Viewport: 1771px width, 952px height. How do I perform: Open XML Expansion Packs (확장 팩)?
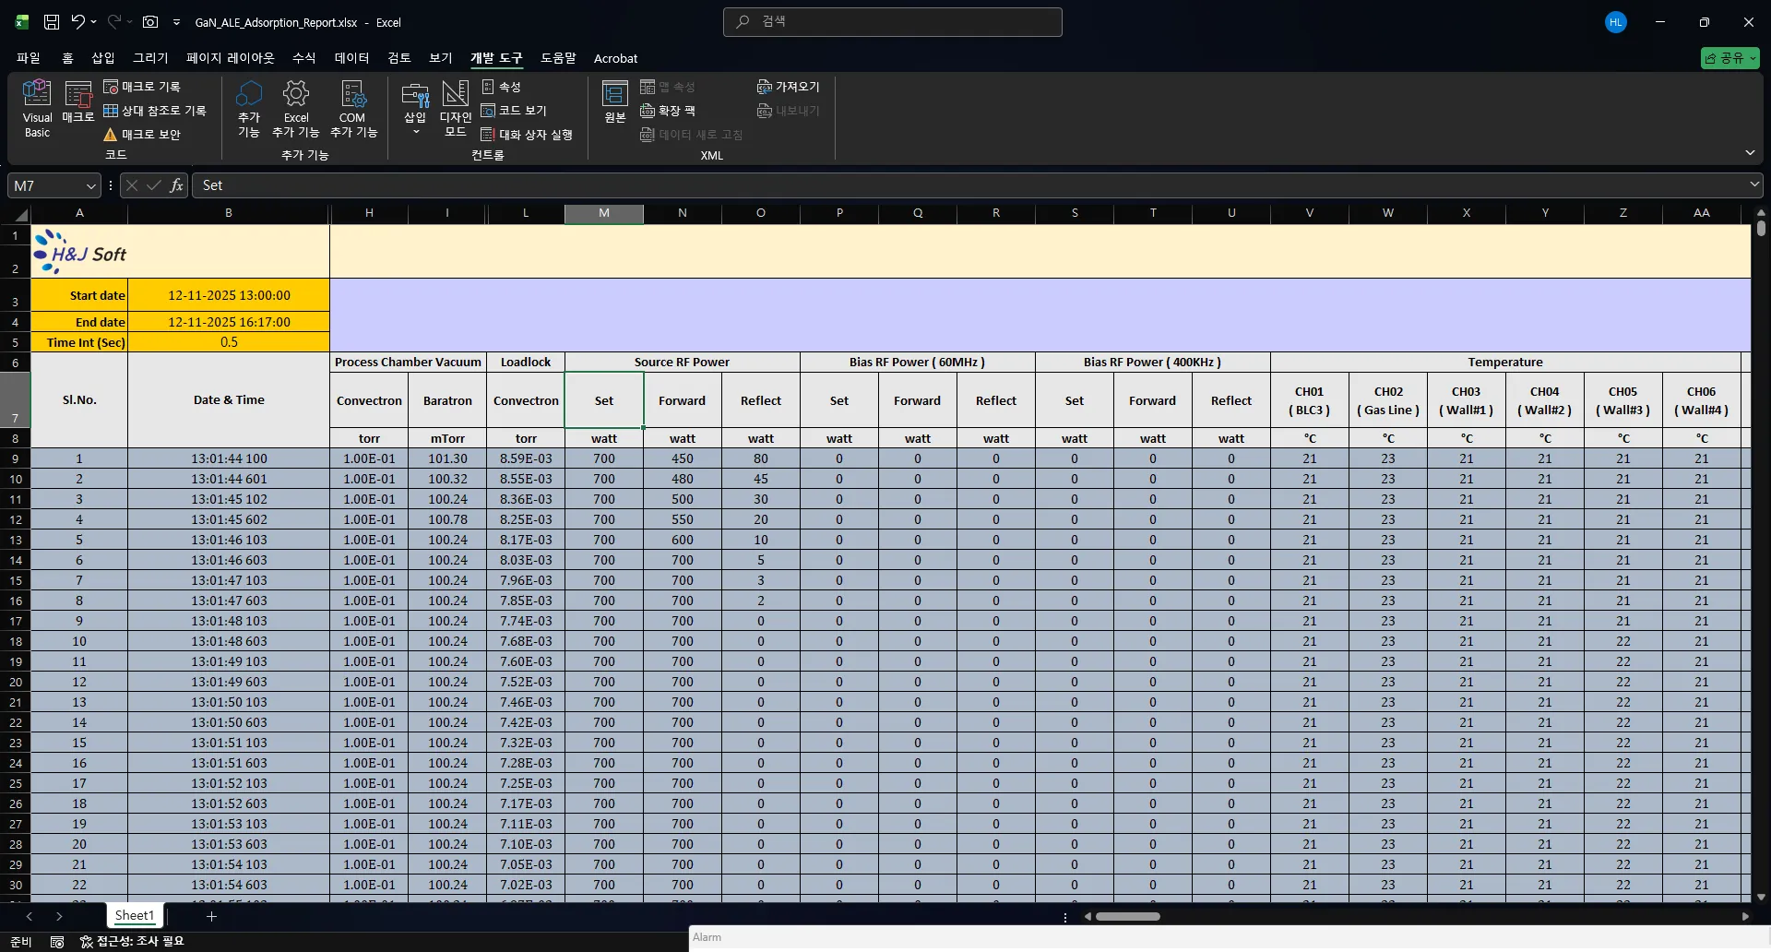click(x=668, y=111)
